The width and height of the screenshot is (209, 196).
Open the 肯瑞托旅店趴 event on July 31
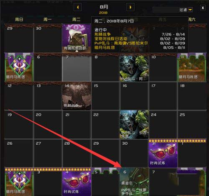pos(76,38)
